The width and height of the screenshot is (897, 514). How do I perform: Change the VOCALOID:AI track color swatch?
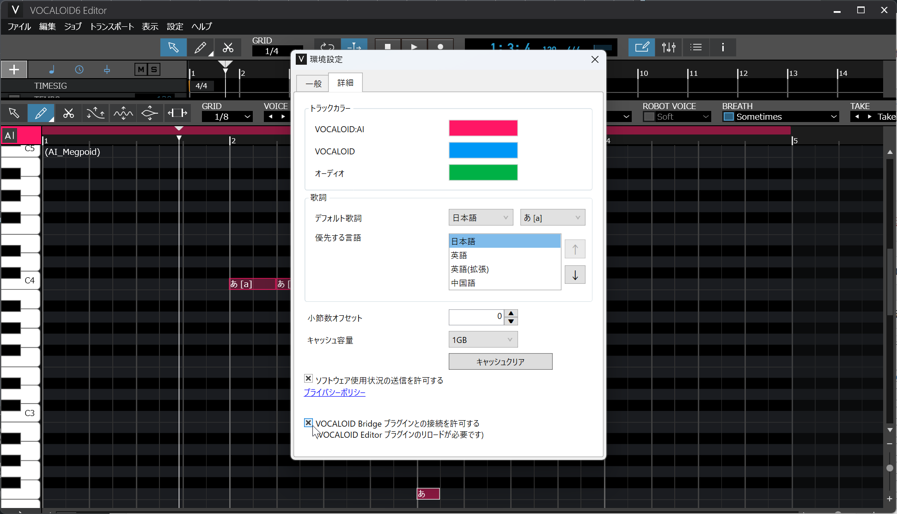click(483, 128)
